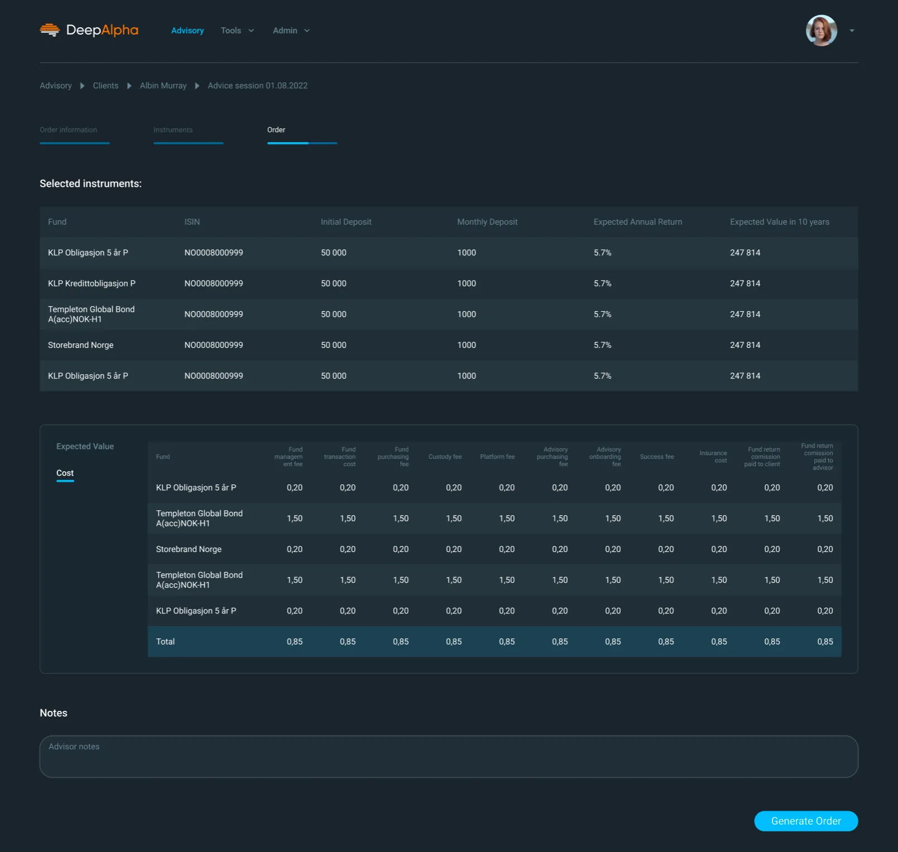898x852 pixels.
Task: Click the DeepAlpha logo
Action: click(89, 30)
